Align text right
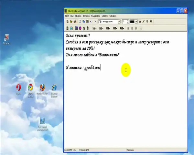Viewport: 194px width, 155px height. point(136,28)
